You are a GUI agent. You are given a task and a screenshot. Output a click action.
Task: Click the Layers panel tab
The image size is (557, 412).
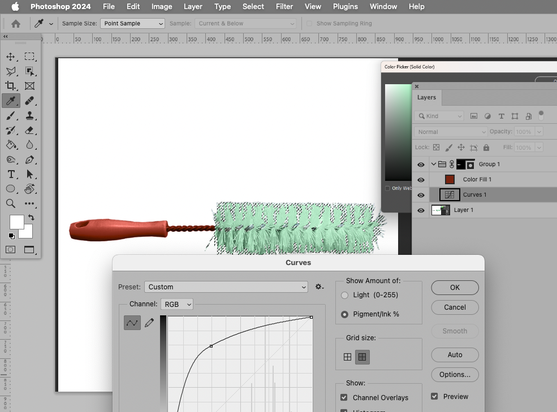pos(427,97)
